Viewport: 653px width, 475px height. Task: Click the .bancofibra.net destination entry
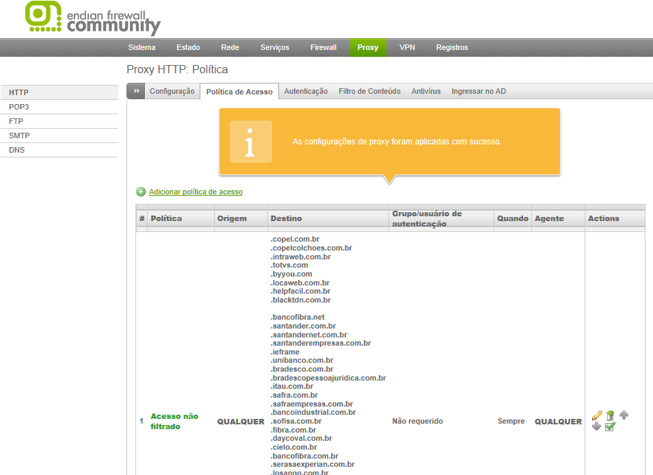coord(297,318)
